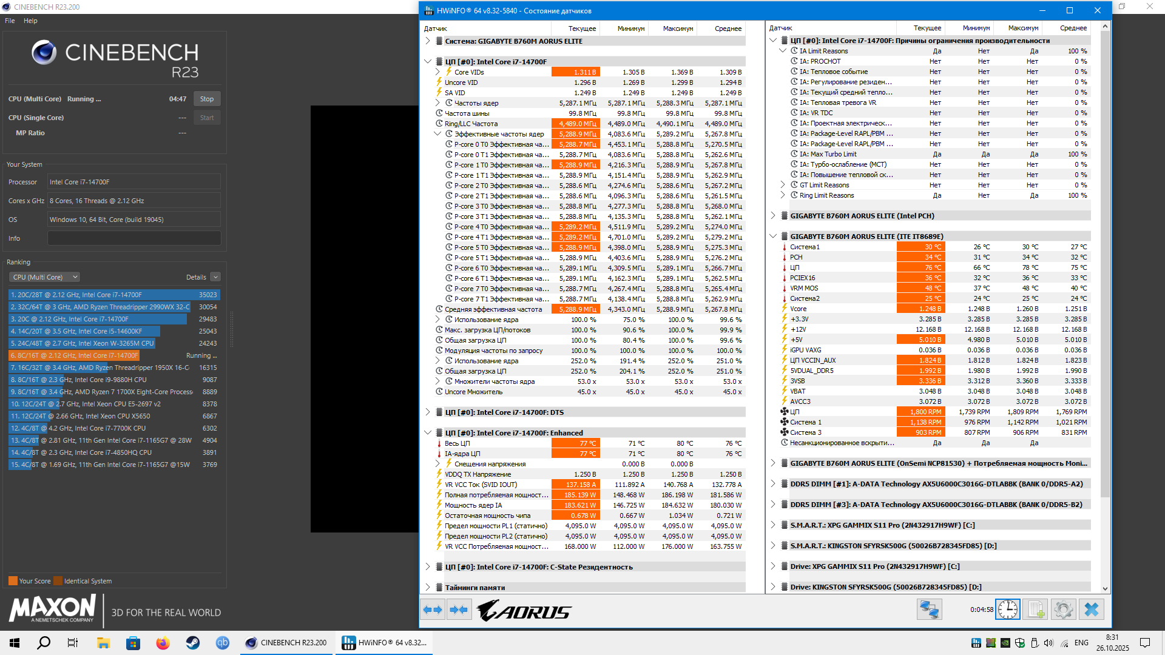
Task: Collapse the Core i7-14700F Enhanced section
Action: 428,433
